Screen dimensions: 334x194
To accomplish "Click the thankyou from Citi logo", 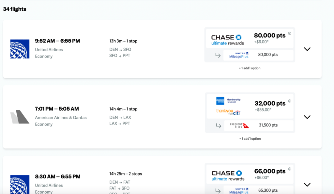I will click(x=227, y=111).
